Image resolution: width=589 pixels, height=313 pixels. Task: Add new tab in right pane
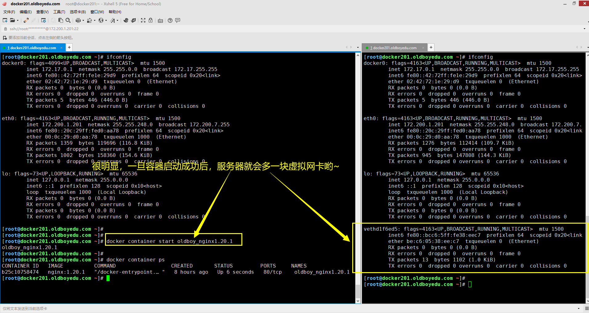click(431, 47)
